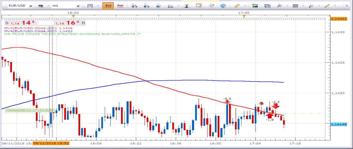Click the zoom out magnifier icon

click(147, 6)
